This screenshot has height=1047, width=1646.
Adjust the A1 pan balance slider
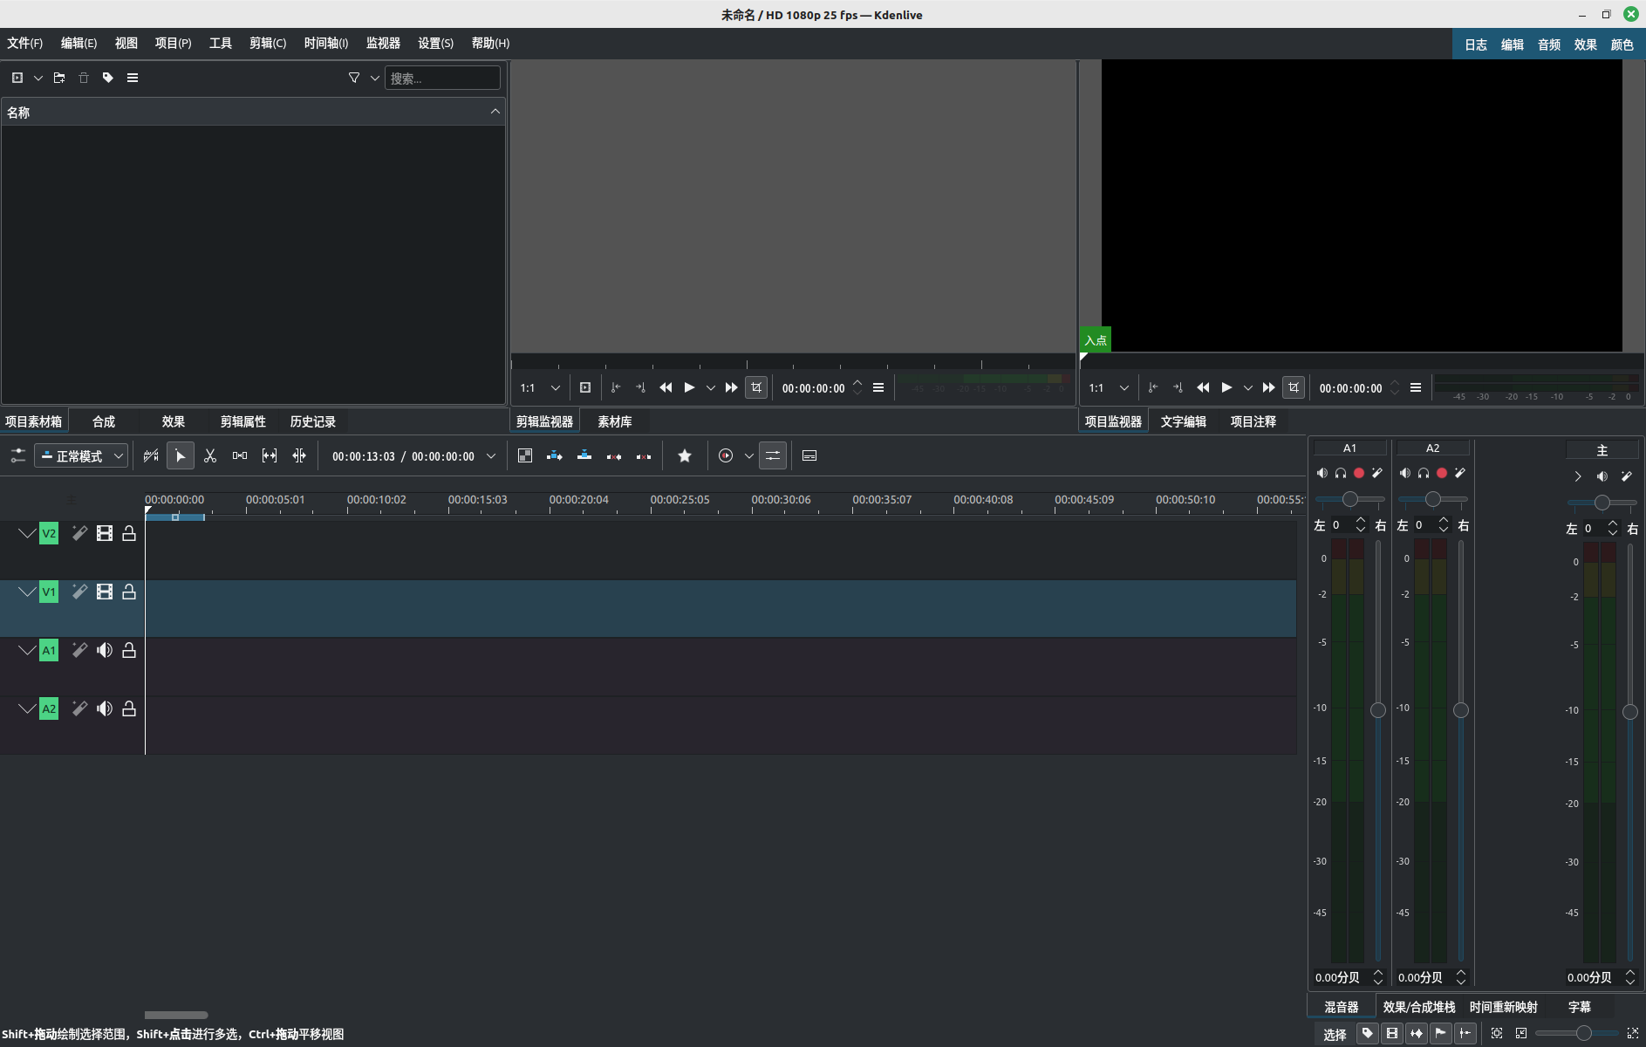click(x=1349, y=499)
